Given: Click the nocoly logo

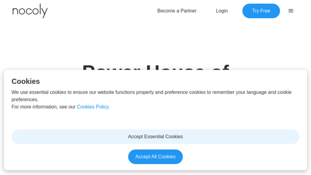Looking at the screenshot, I should 30,11.
